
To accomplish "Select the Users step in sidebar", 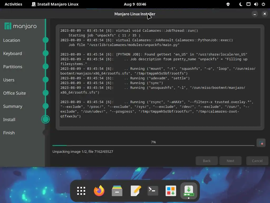I will click(9, 80).
